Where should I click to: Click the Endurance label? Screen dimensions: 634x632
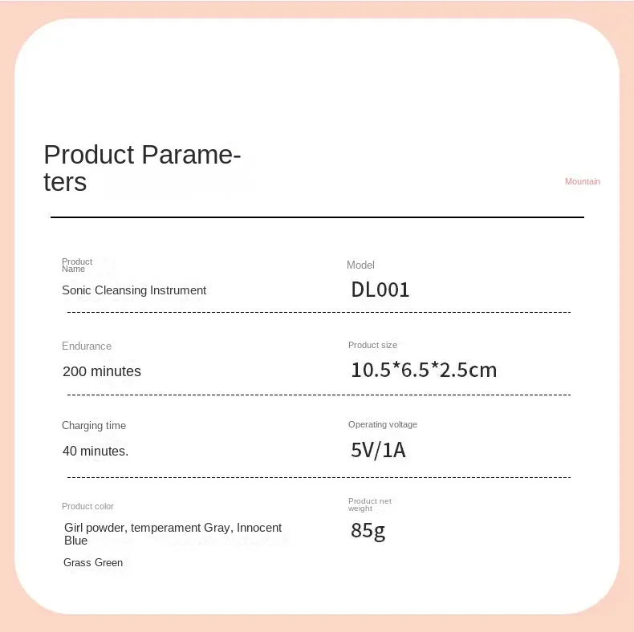tap(87, 346)
